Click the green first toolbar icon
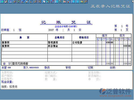This screenshot has height=100, width=134. [2, 2]
